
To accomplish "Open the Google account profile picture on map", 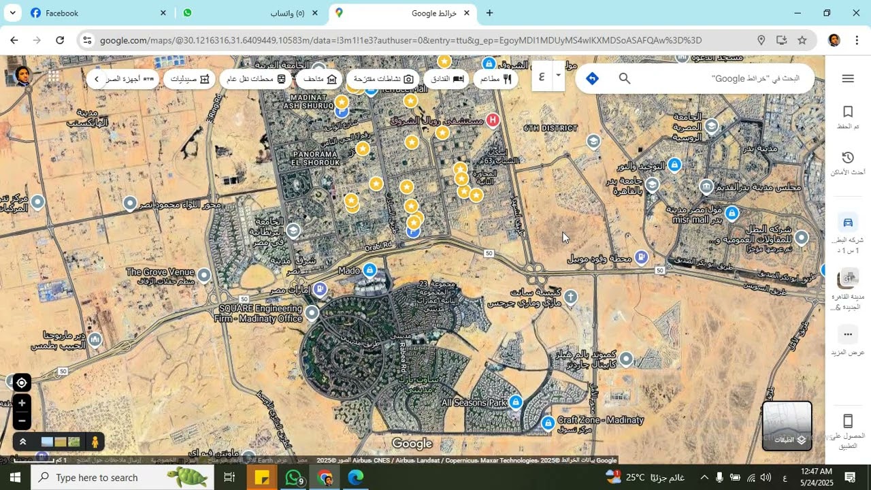I will 22,76.
